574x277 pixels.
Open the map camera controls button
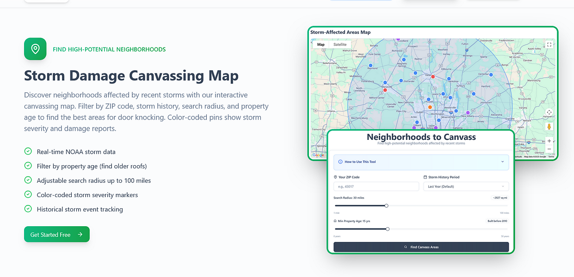coord(549,112)
